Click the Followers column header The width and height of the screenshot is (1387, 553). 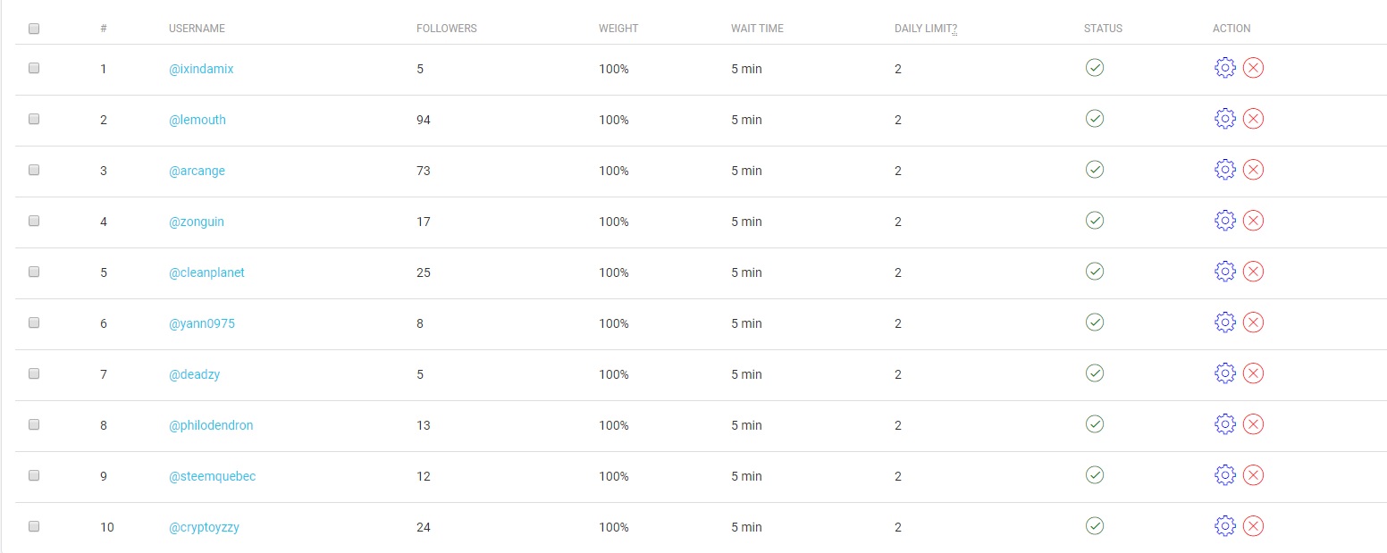click(x=447, y=29)
